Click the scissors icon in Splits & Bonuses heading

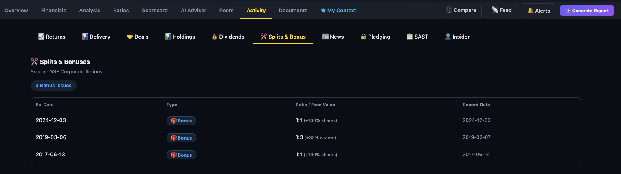(34, 62)
